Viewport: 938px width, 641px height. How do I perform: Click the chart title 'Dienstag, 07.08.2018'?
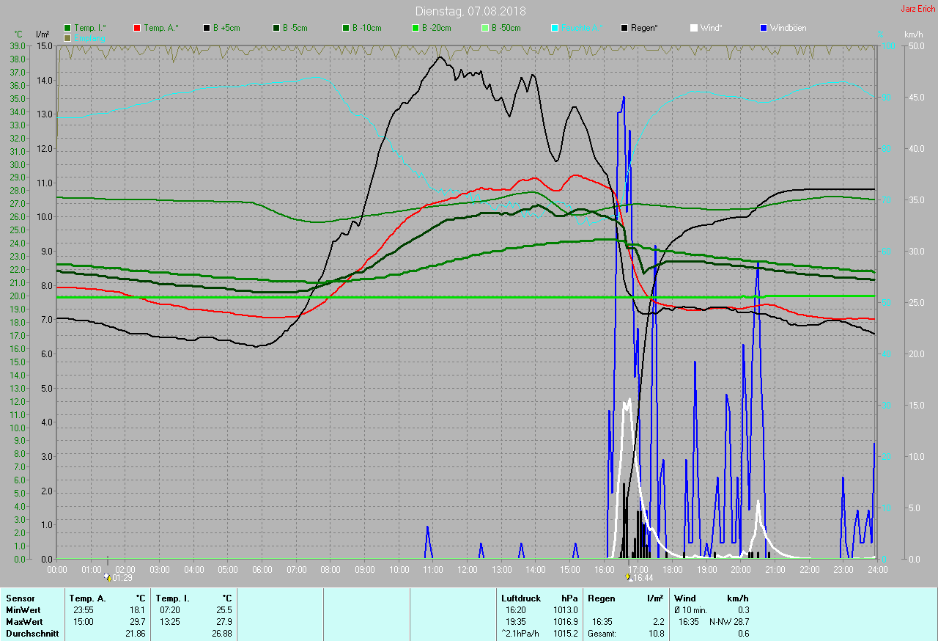click(x=470, y=11)
